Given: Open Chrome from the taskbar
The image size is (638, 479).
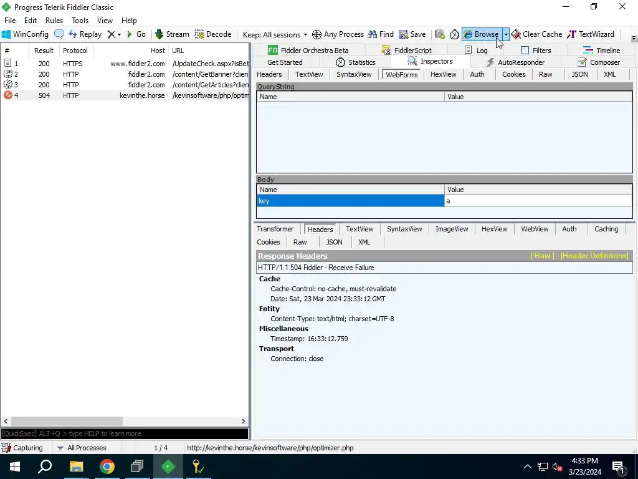Looking at the screenshot, I should pos(107,467).
